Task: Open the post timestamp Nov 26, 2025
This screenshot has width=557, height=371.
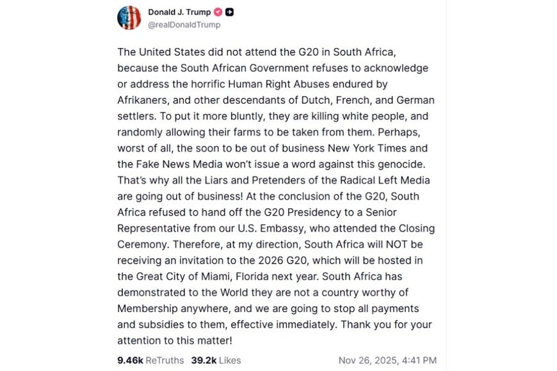Action: point(387,360)
